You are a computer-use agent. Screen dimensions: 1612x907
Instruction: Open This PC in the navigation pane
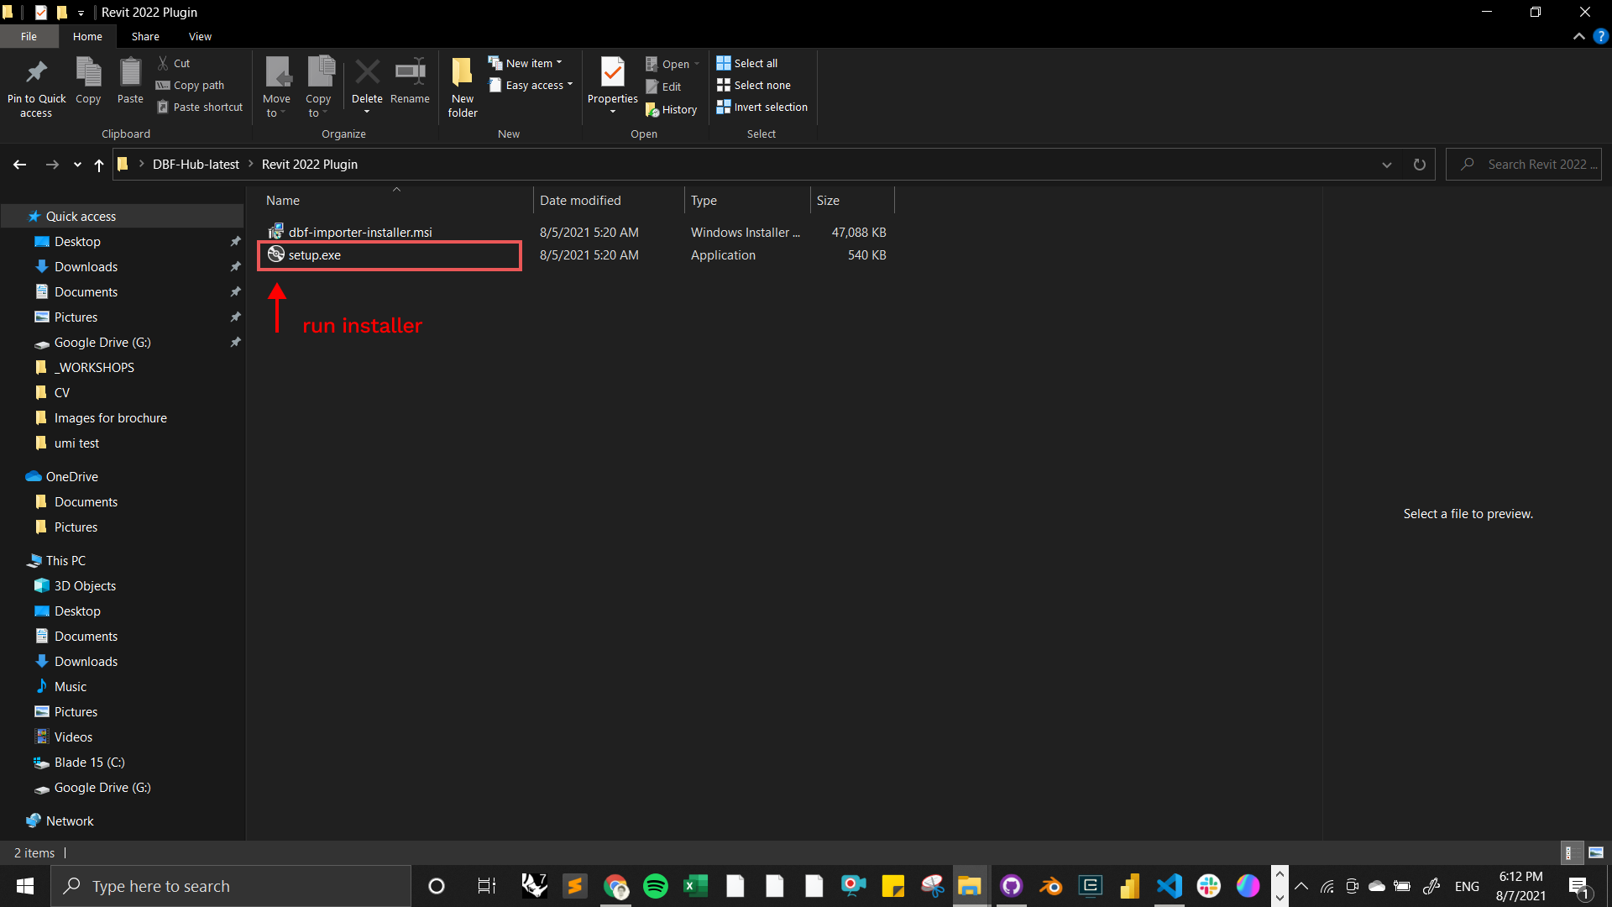(x=65, y=560)
